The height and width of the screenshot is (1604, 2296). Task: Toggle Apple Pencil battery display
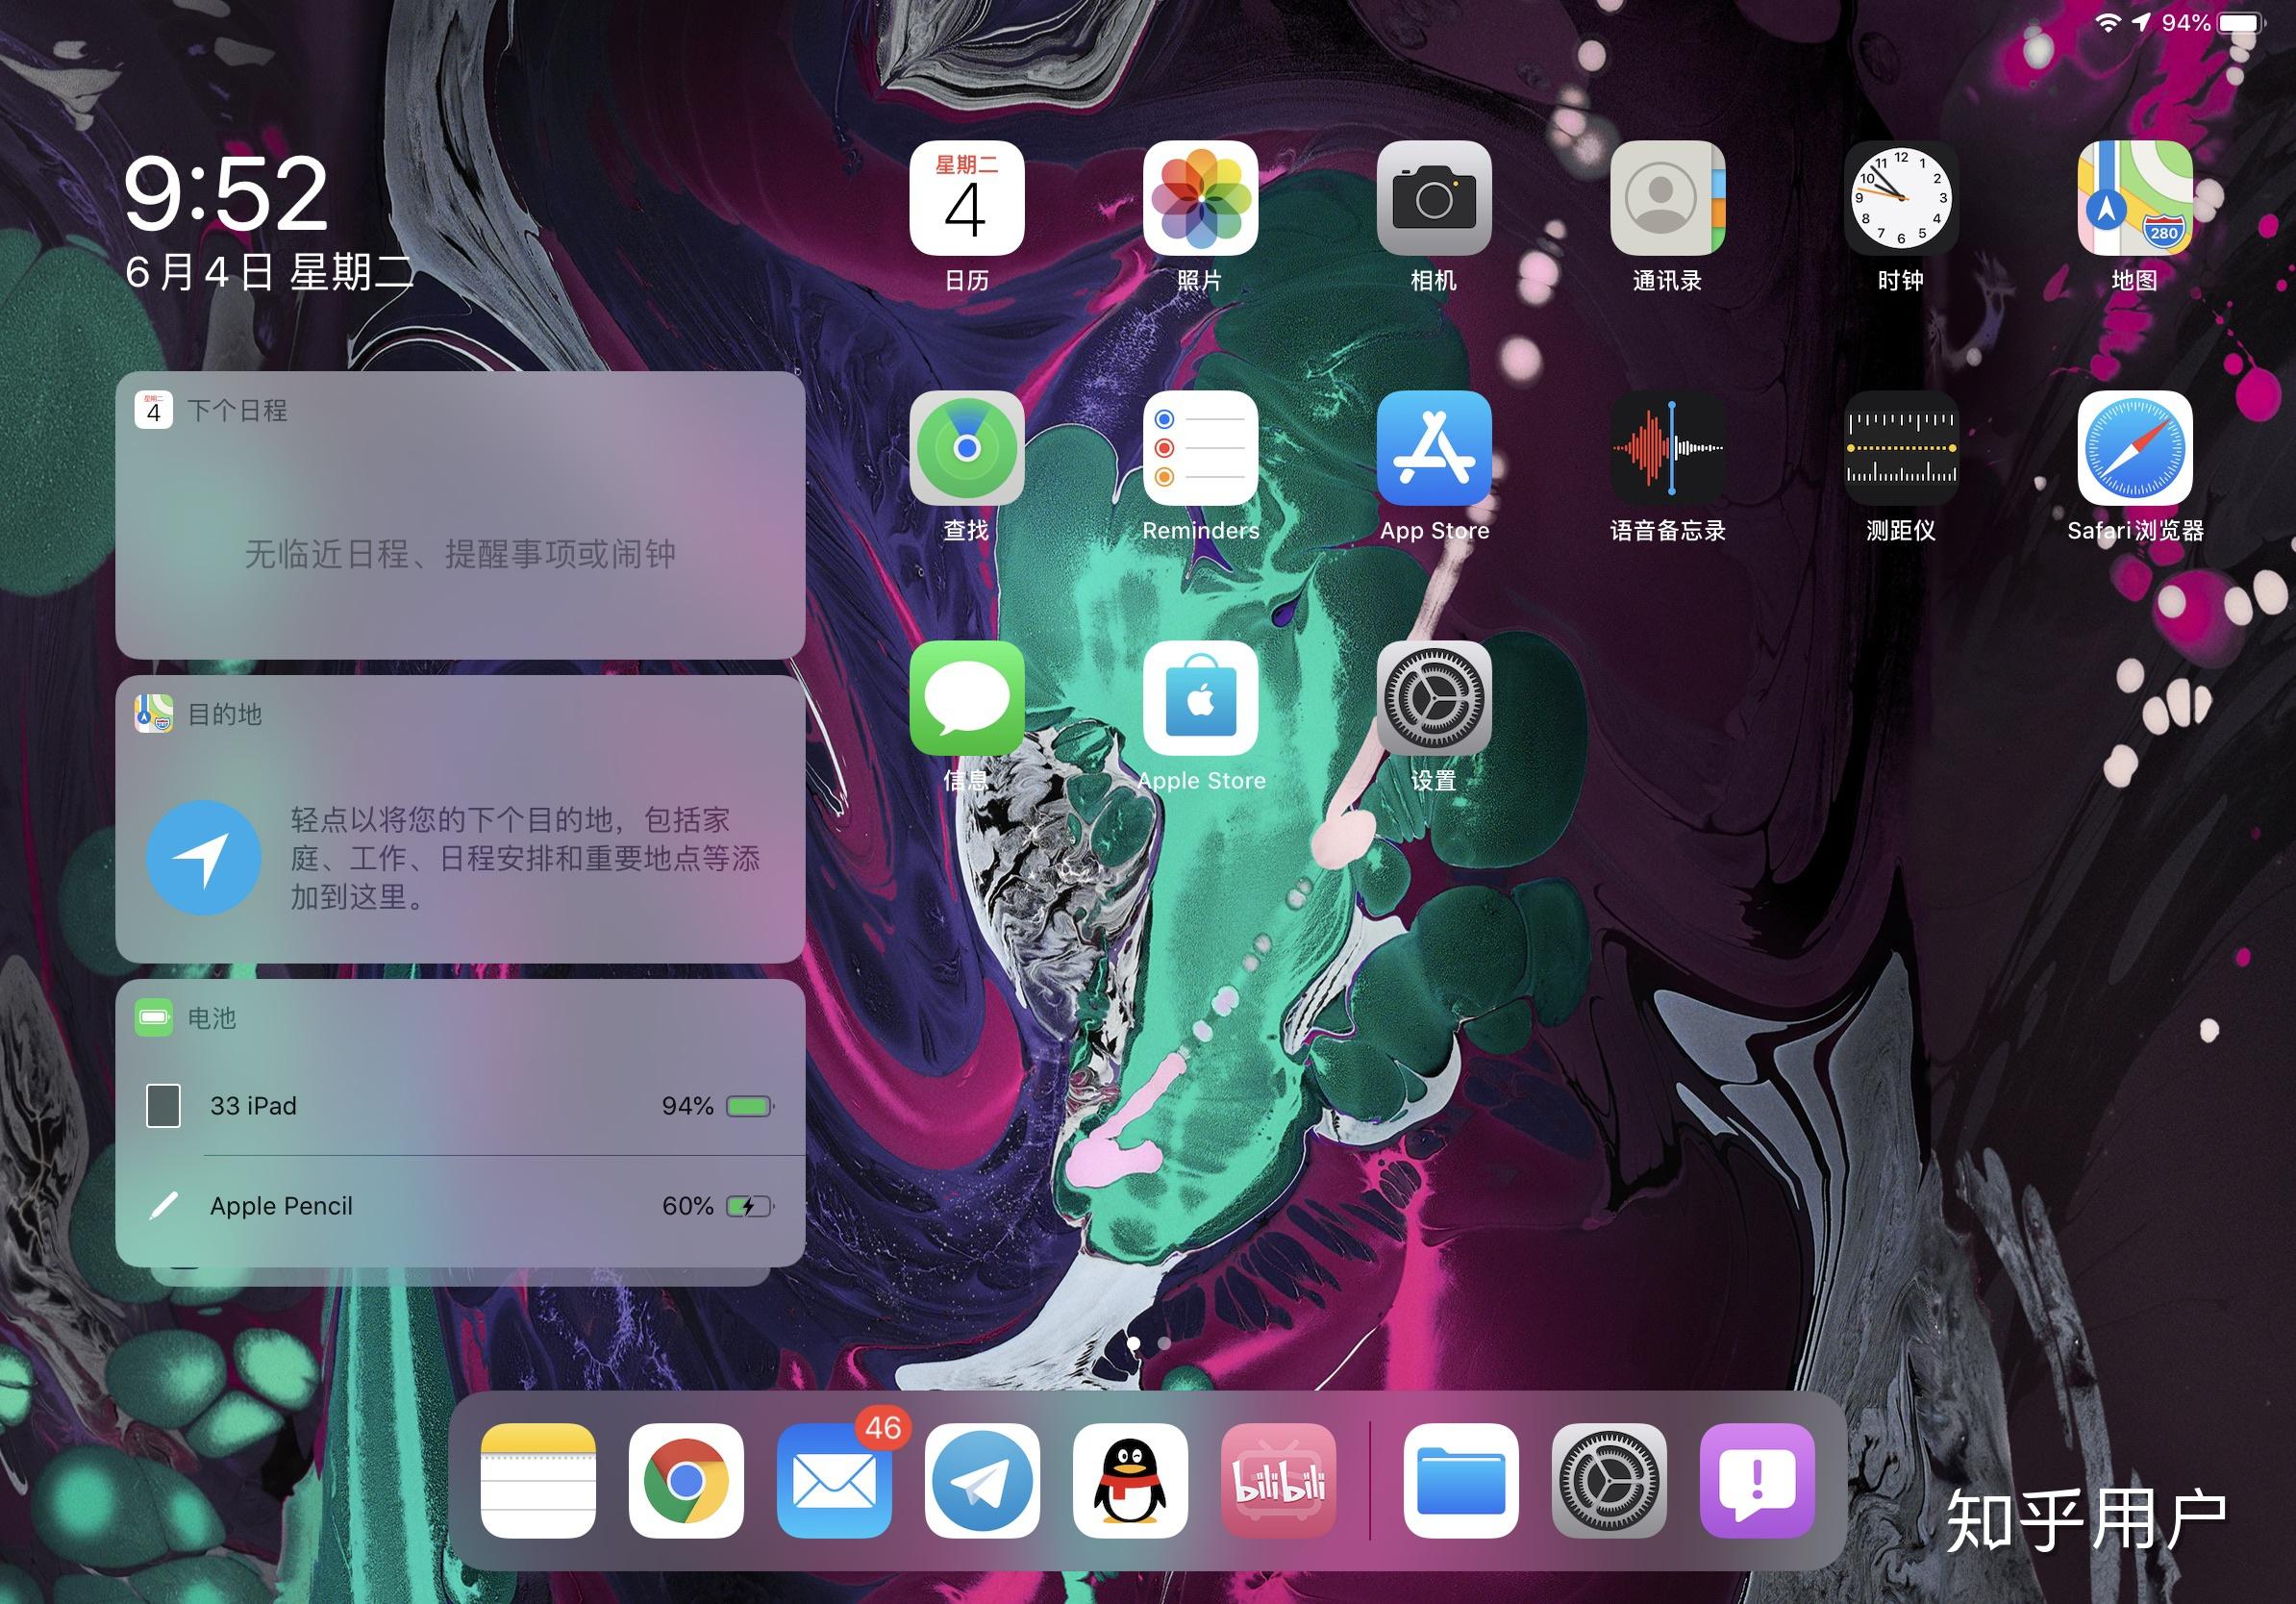pos(462,1203)
